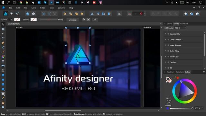Screen dimensions: 206x116
Task: Select the Pen tool
Action: 3,43
